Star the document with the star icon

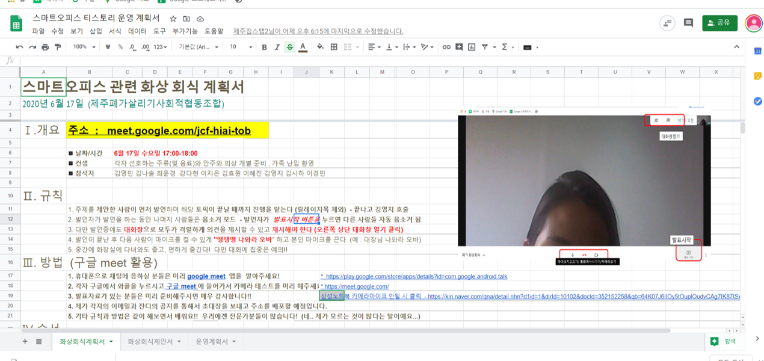(173, 19)
